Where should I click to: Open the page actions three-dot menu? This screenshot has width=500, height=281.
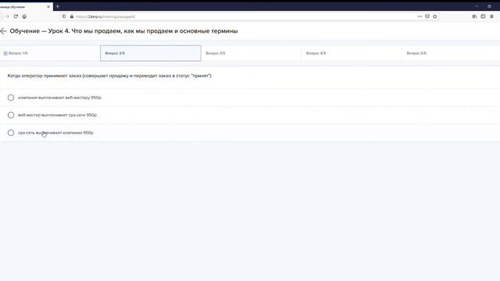click(420, 16)
